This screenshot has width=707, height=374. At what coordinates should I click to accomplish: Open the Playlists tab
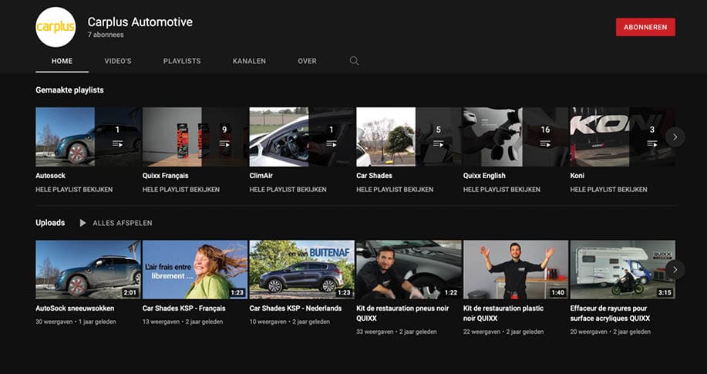click(182, 61)
